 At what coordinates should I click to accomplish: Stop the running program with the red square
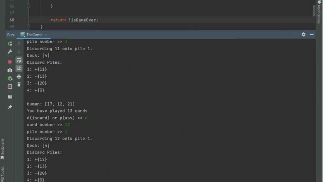coord(10,62)
